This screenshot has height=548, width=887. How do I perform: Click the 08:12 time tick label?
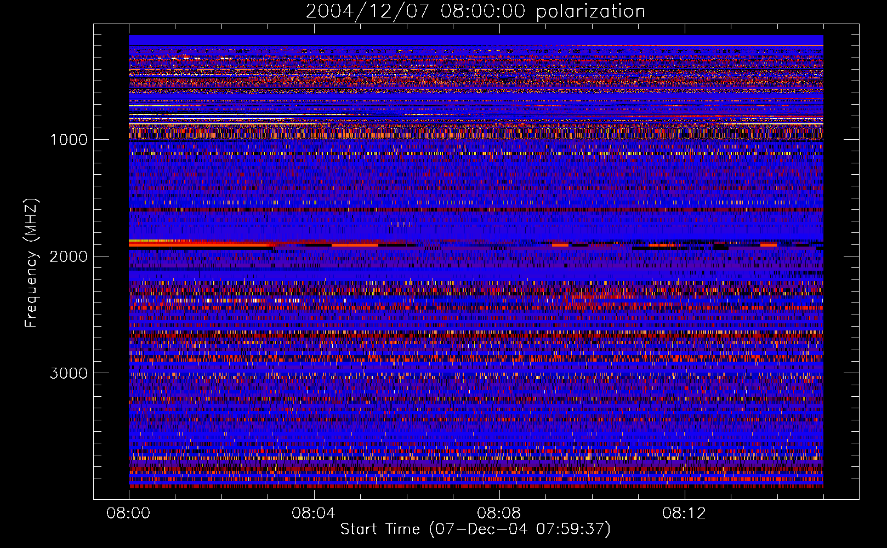(684, 513)
